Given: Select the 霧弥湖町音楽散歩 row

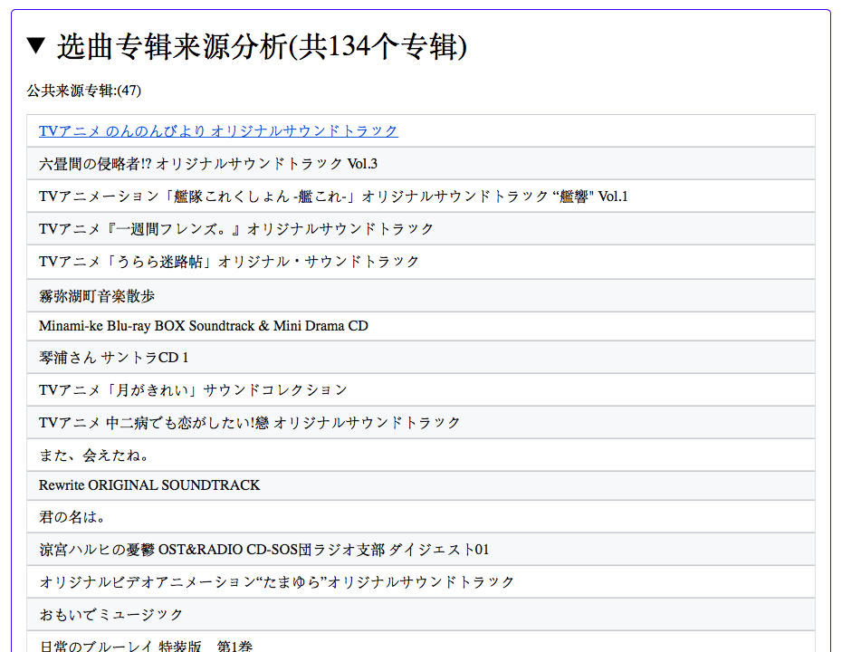Looking at the screenshot, I should pos(421,295).
